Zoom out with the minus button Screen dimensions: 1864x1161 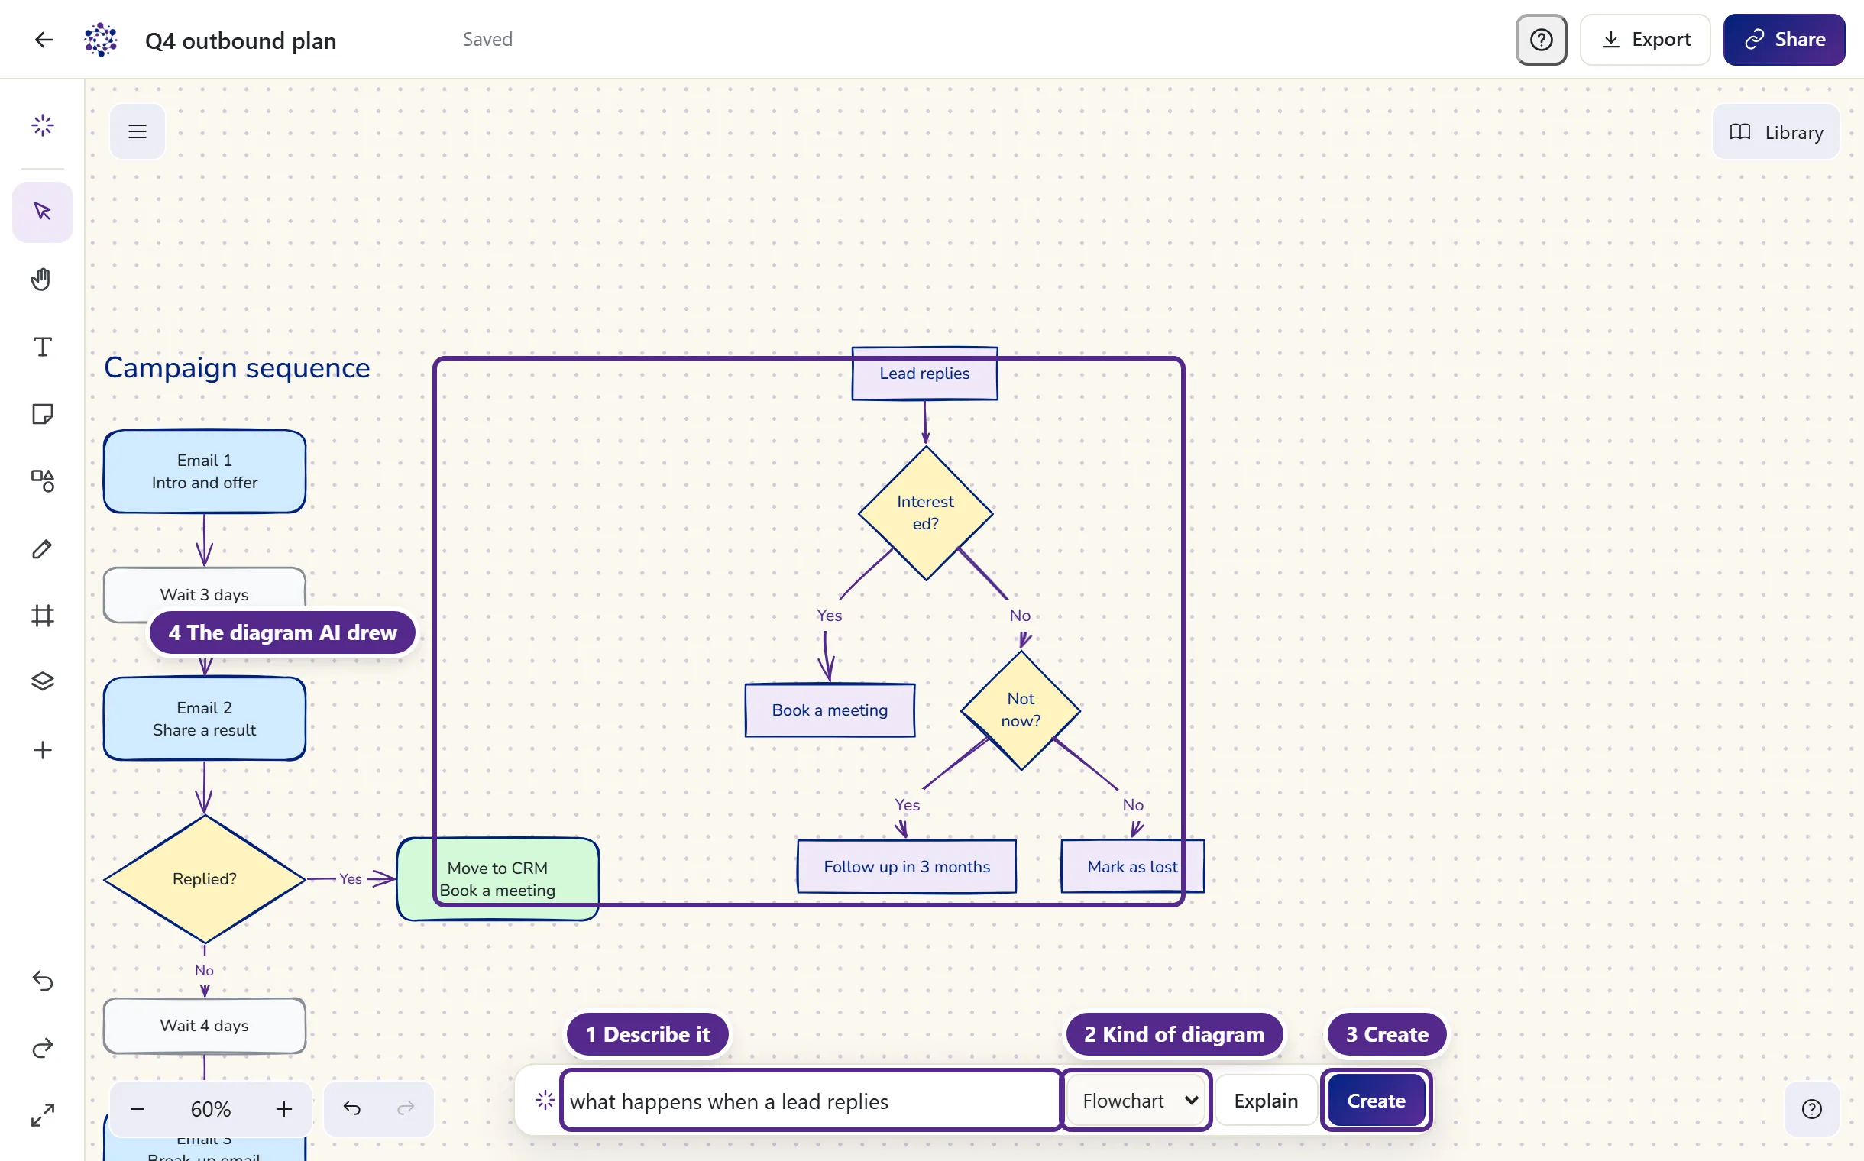coord(138,1109)
